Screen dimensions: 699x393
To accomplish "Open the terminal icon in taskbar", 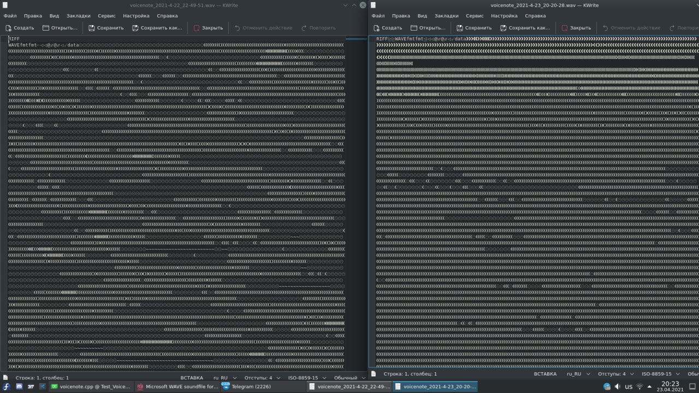I will (x=31, y=386).
